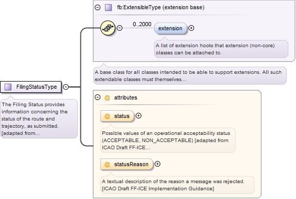296x199 pixels.
Task: Expand the status attribute details
Action: coord(139,116)
